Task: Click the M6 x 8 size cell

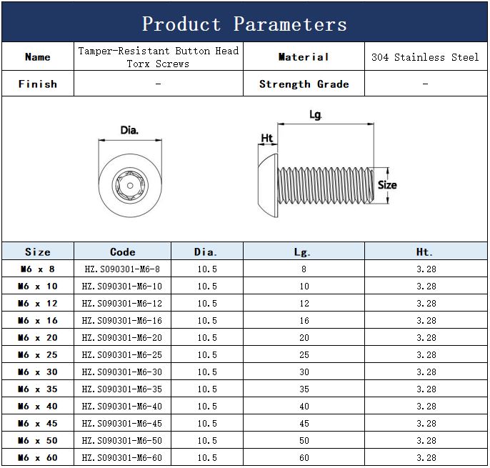Action: tap(38, 269)
